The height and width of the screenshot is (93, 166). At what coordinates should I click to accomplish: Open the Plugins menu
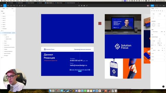(33, 1)
